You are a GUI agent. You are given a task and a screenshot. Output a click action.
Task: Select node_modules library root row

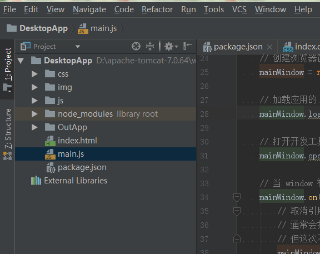[106, 114]
